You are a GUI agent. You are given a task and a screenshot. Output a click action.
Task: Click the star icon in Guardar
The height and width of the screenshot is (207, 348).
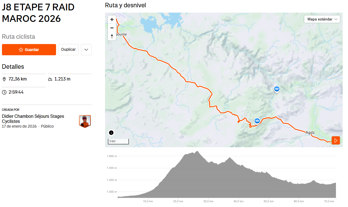click(x=21, y=50)
